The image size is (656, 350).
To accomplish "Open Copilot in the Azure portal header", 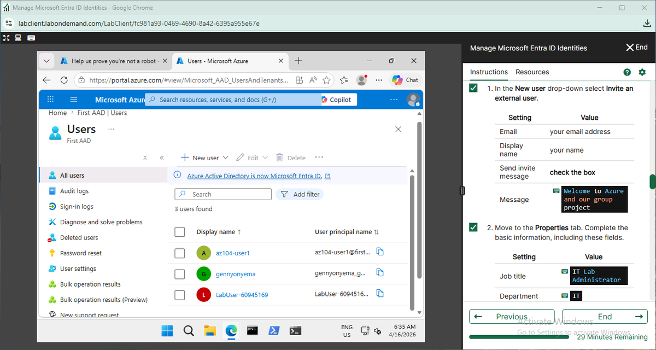I will pyautogui.click(x=339, y=100).
